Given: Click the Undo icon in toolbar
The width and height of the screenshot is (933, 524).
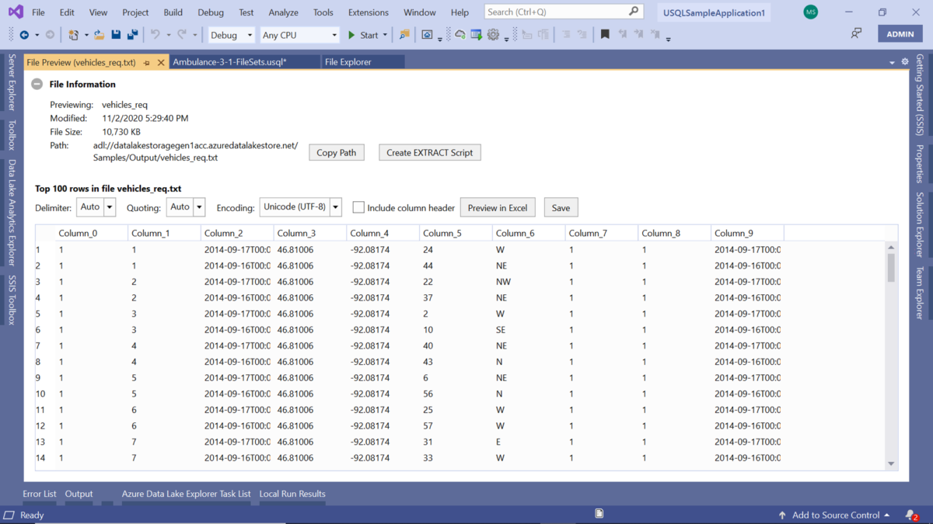Looking at the screenshot, I should 155,35.
